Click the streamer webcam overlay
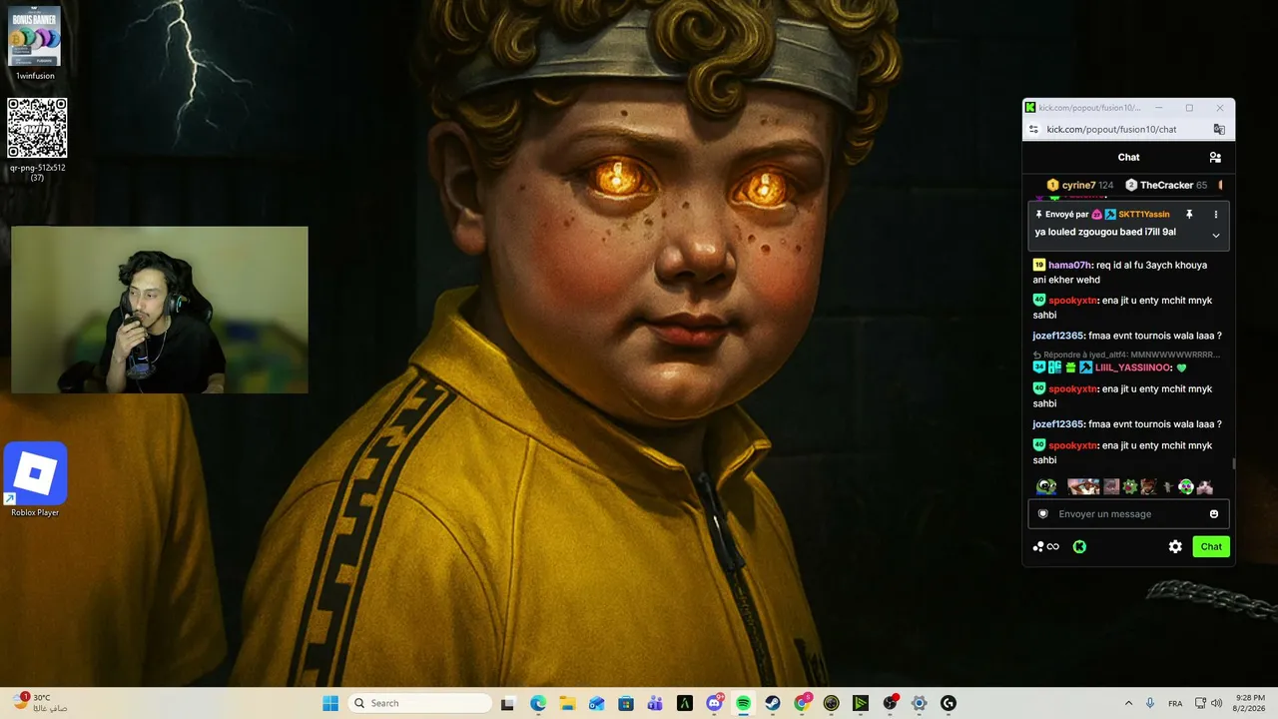 (160, 310)
